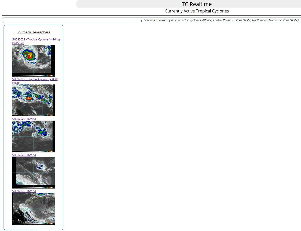This screenshot has height=231, width=301.
Task: View the SH902022 INVEST satellite thumbnail
Action: (33, 136)
